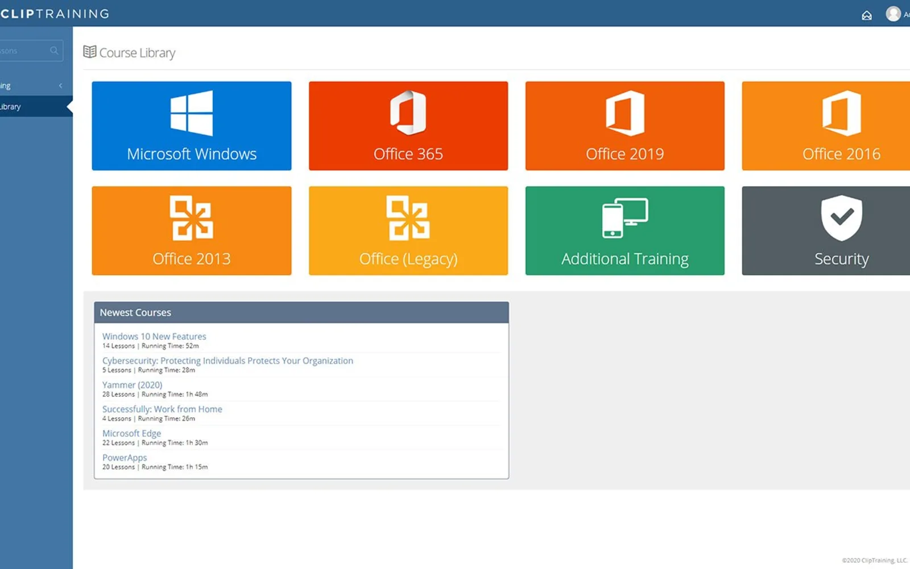Click the Additional Training devices icon

coord(625,218)
